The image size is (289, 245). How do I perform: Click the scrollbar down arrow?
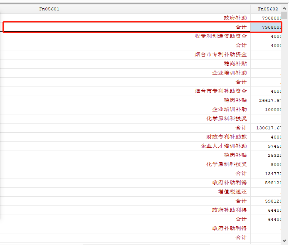pyautogui.click(x=284, y=240)
